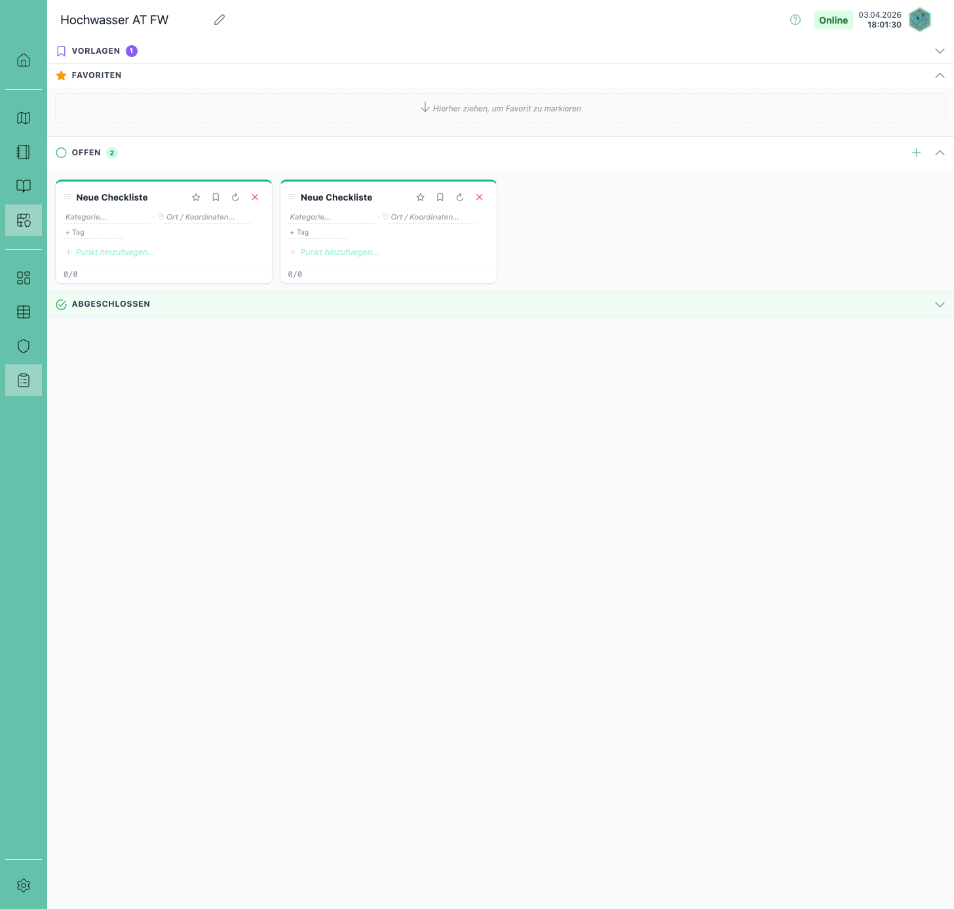Open the notebook journal icon in sidebar
Viewport: 954px width, 909px height.
[24, 152]
